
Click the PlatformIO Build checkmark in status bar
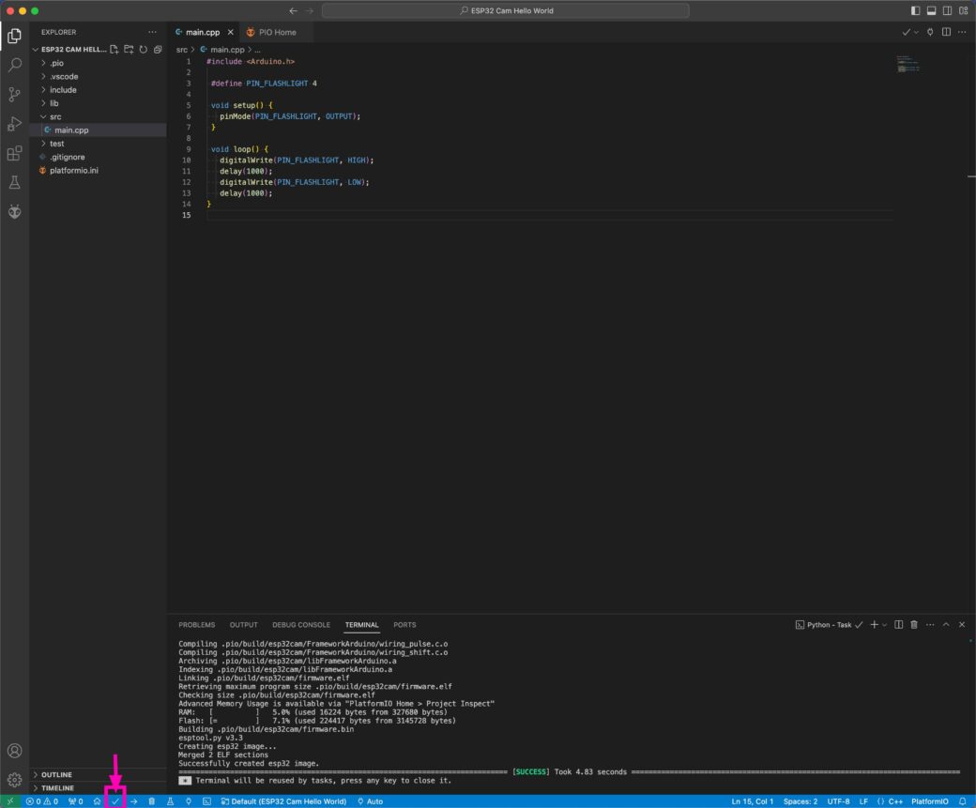[115, 801]
